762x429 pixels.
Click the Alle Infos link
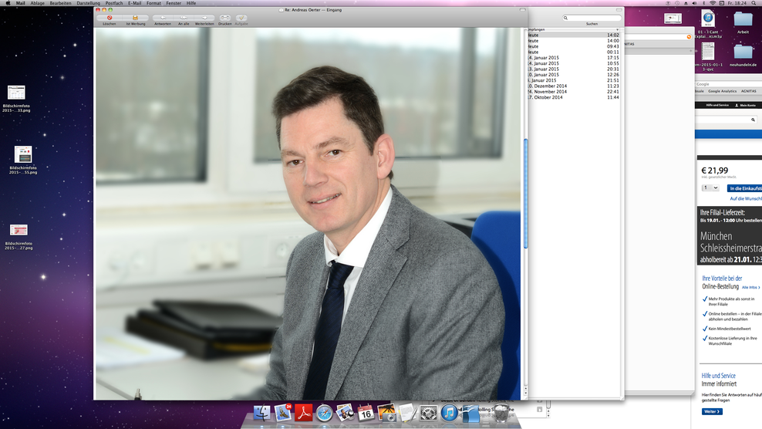point(751,288)
